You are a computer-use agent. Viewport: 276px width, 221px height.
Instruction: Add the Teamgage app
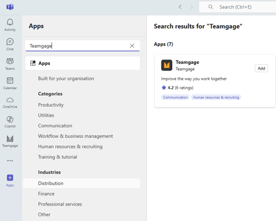click(261, 68)
